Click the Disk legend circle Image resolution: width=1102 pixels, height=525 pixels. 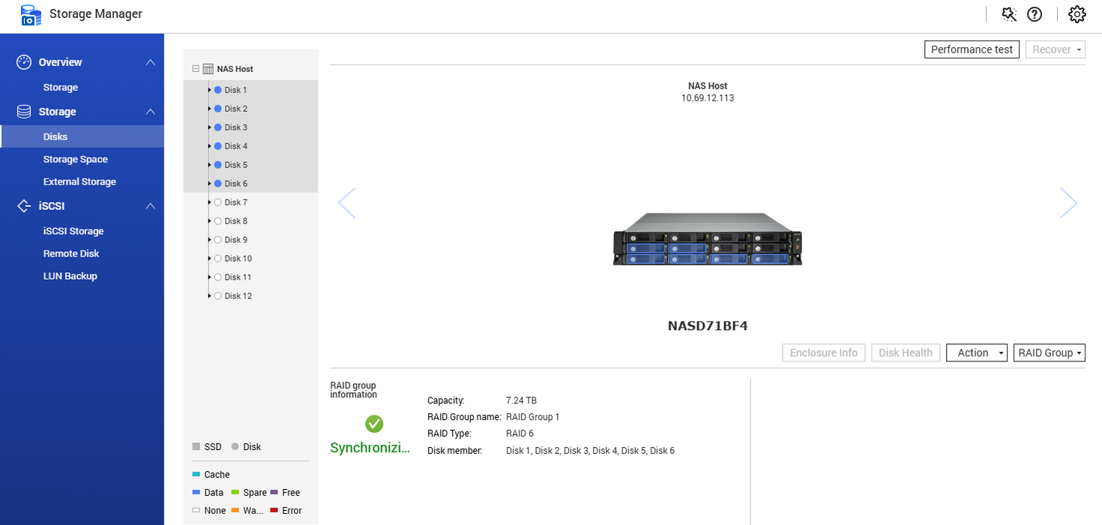(x=235, y=446)
